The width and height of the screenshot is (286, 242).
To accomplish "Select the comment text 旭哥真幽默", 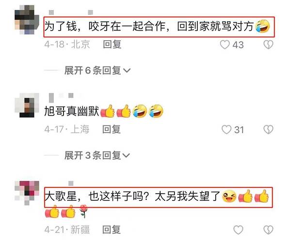I will tap(72, 111).
